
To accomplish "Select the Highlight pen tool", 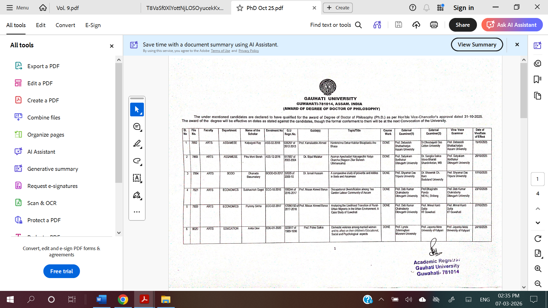I will click(x=137, y=144).
